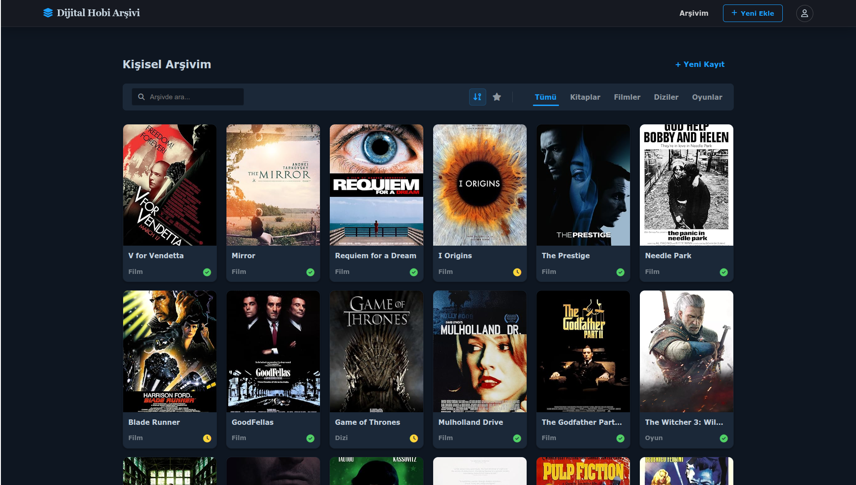Viewport: 856px width, 485px height.
Task: Open the Requiem for a Dream poster
Action: [377, 185]
